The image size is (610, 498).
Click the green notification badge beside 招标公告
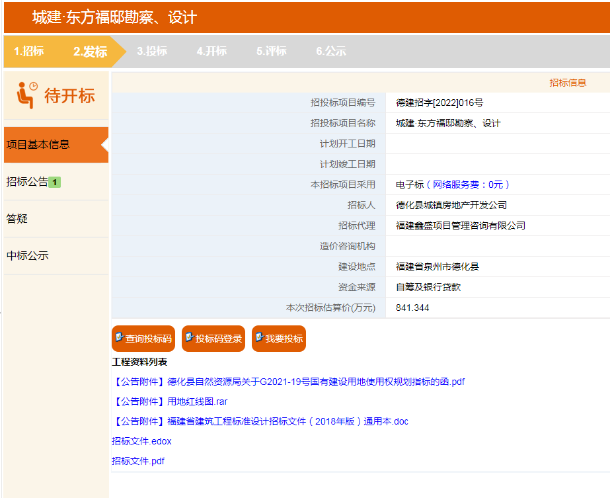coord(54,181)
